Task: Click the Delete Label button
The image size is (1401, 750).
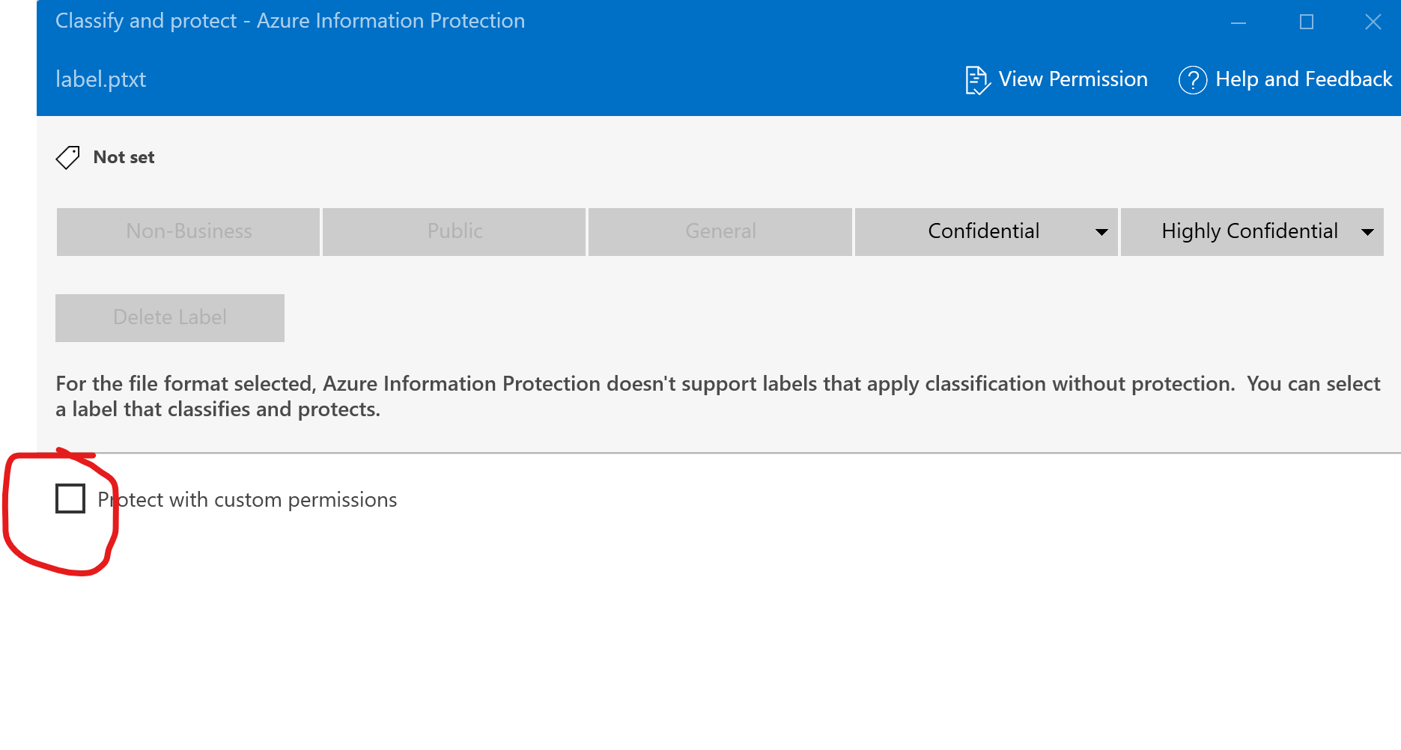Action: tap(170, 318)
